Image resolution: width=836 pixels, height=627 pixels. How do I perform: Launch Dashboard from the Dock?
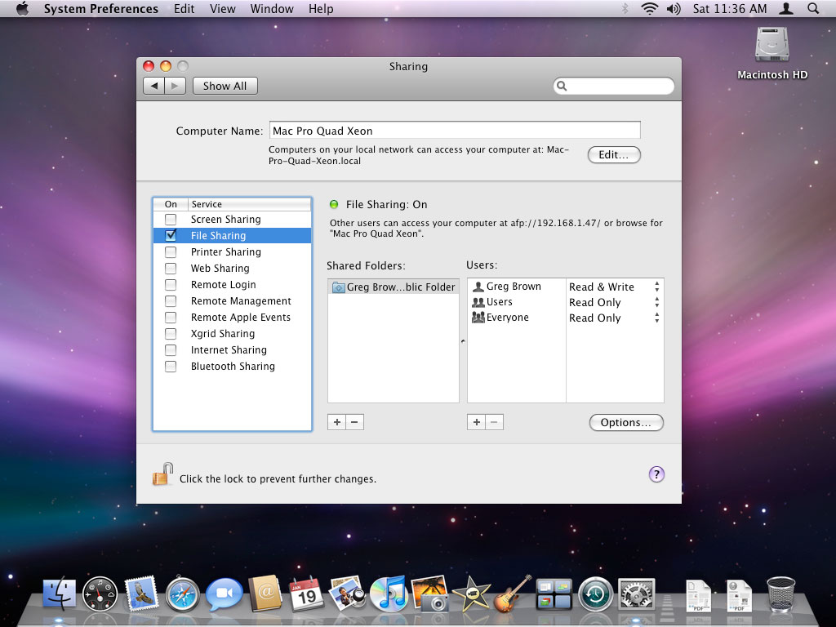(100, 594)
